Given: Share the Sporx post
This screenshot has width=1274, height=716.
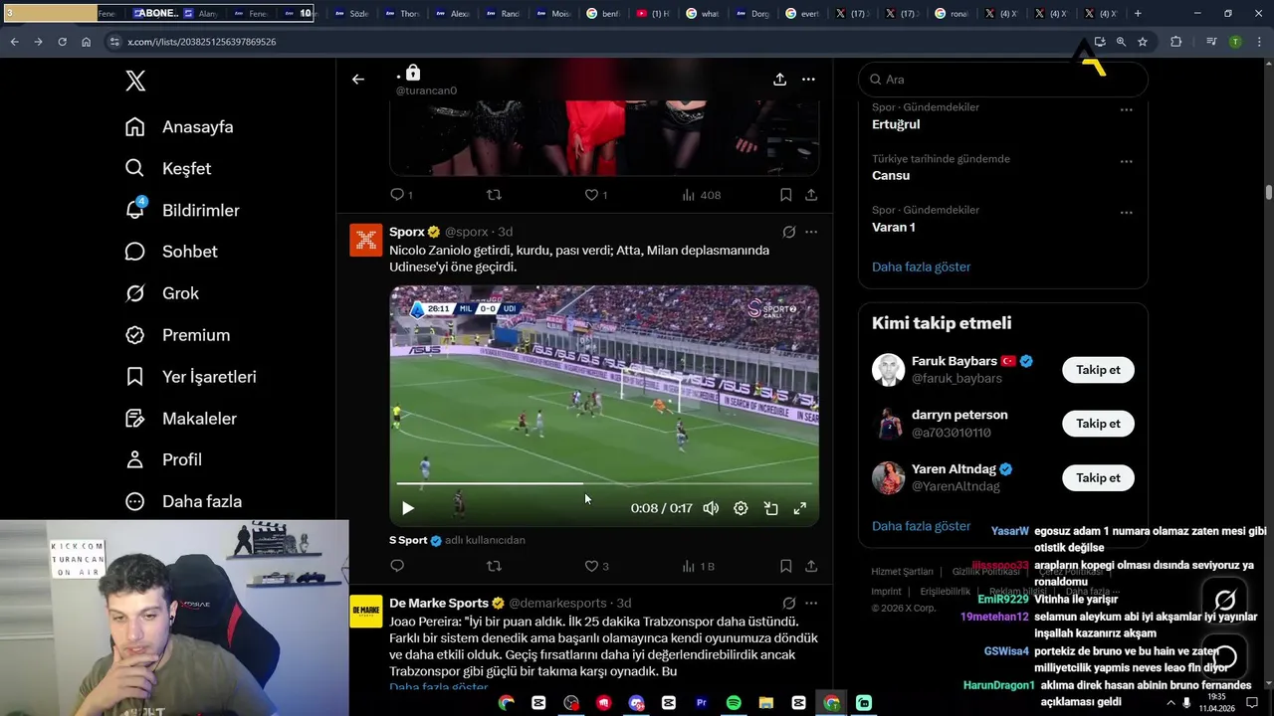Looking at the screenshot, I should 811,566.
